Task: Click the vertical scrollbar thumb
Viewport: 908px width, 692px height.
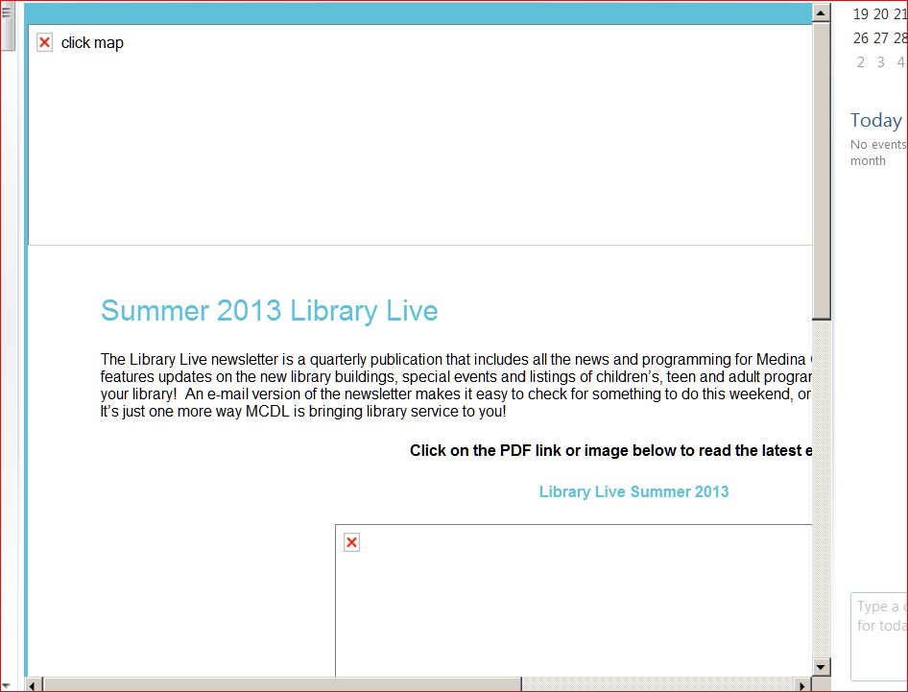Action: 822,171
